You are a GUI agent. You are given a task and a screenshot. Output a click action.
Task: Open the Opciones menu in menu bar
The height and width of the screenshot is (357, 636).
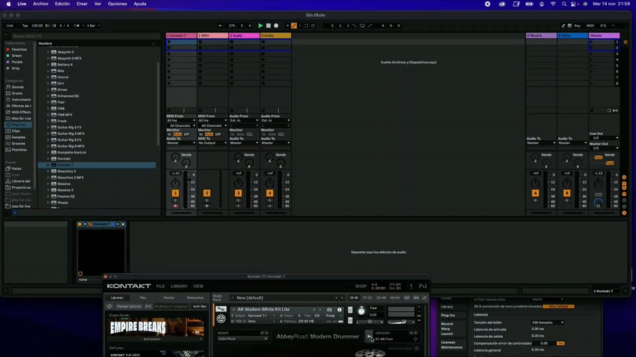117,4
